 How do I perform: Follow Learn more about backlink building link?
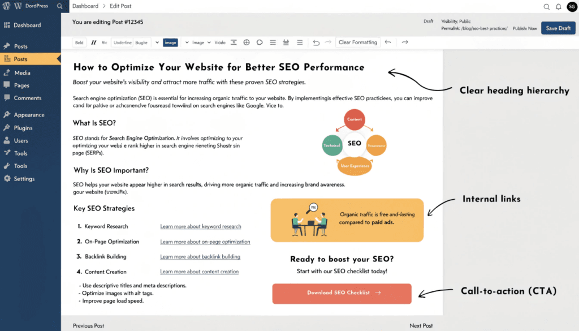coord(200,256)
